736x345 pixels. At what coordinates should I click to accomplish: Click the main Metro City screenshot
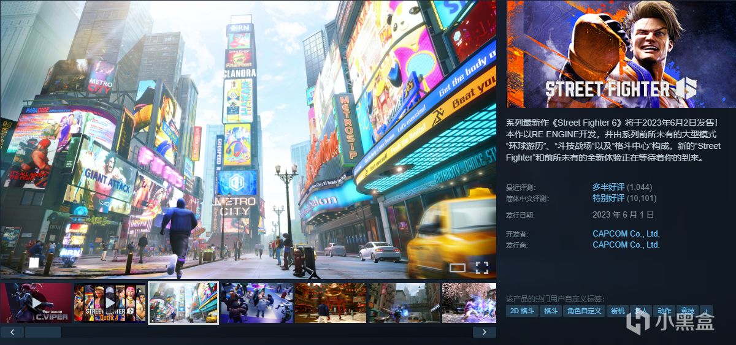[x=248, y=140]
